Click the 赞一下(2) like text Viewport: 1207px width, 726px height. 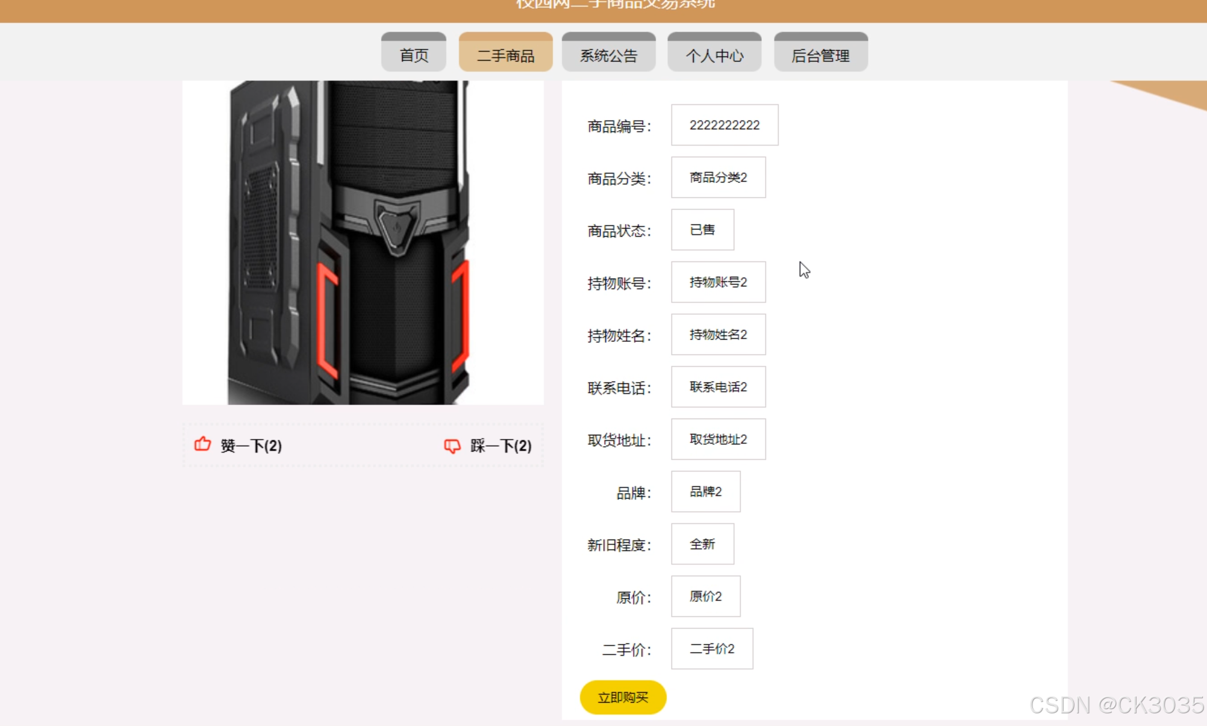[x=251, y=445]
